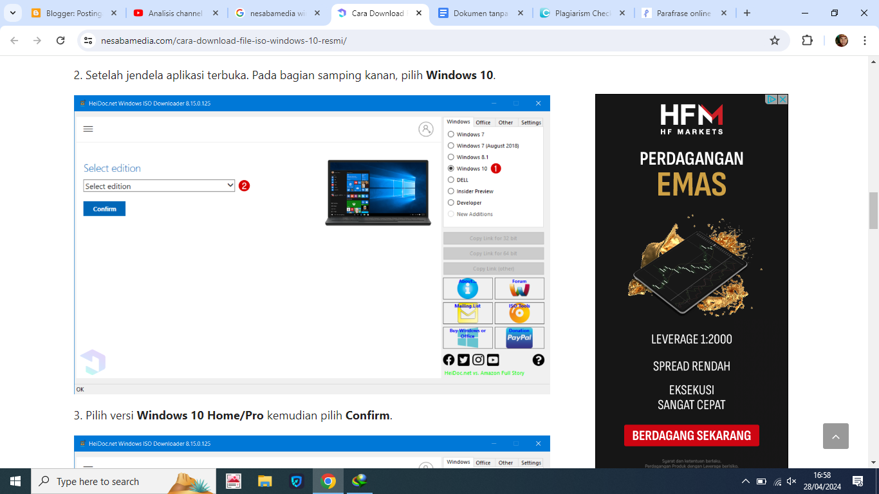The image size is (879, 494).
Task: Click the Office tab in the first ISO Downloader screenshot
Action: pos(483,122)
